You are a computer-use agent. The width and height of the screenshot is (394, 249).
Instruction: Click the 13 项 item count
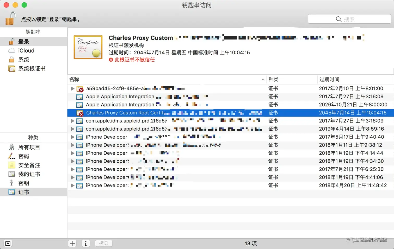point(251,243)
